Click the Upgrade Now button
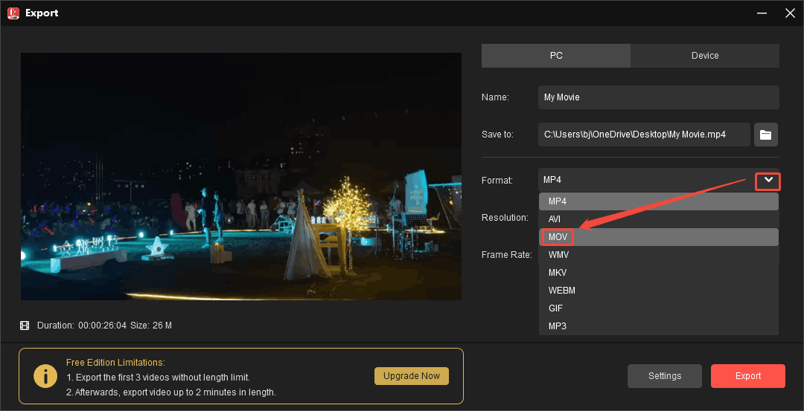The width and height of the screenshot is (804, 411). coord(412,375)
